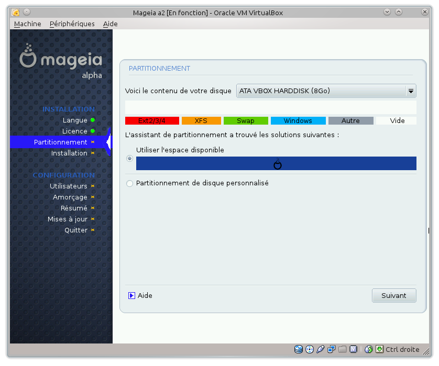Click the Swap green legend swatch
Image resolution: width=439 pixels, height=366 pixels.
point(246,120)
